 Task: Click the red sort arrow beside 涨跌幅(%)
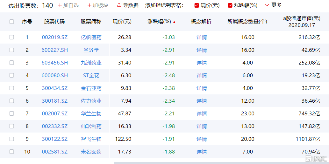174,22
